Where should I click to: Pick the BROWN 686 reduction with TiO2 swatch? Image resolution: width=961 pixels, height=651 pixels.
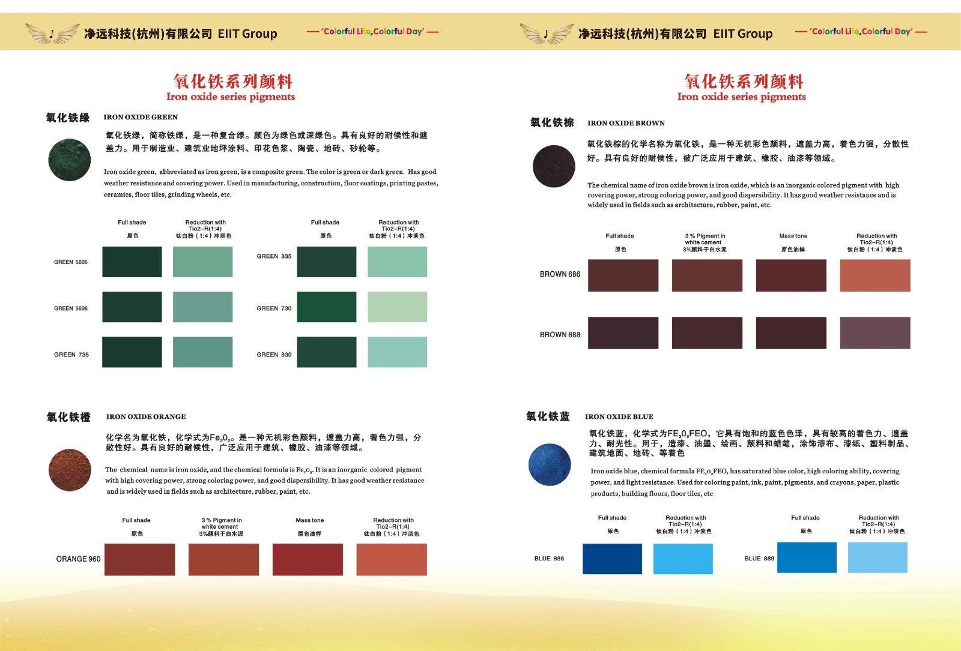tap(875, 275)
